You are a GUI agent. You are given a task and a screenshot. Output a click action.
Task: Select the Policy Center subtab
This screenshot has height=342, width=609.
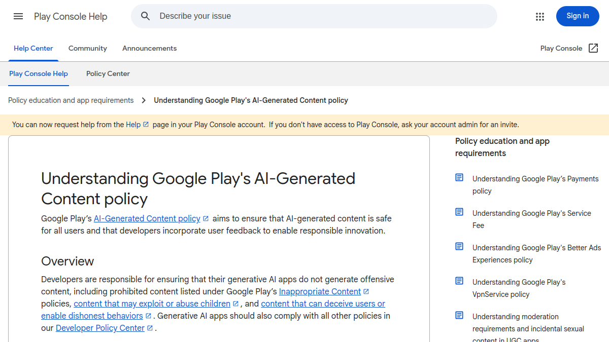tap(108, 73)
